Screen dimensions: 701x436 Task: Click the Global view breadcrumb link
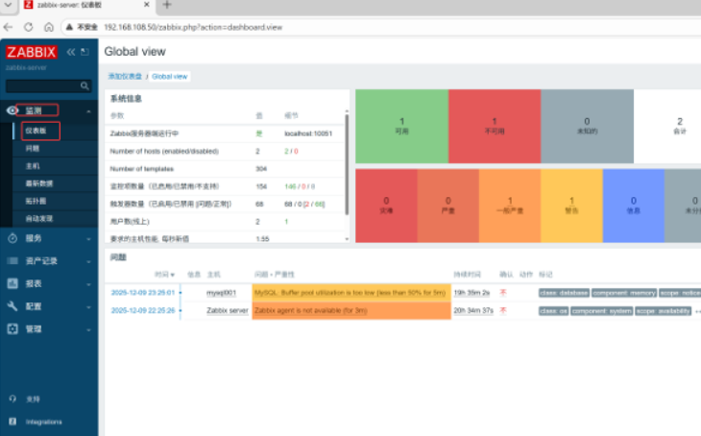point(169,77)
